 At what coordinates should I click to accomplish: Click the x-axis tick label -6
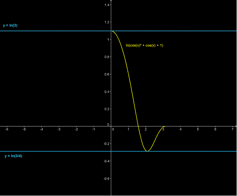(7, 129)
